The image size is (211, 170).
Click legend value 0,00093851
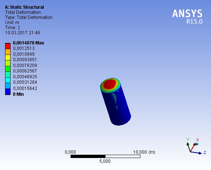coord(25,60)
